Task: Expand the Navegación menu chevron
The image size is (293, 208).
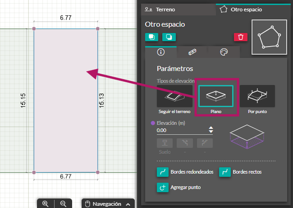Action: [128, 204]
